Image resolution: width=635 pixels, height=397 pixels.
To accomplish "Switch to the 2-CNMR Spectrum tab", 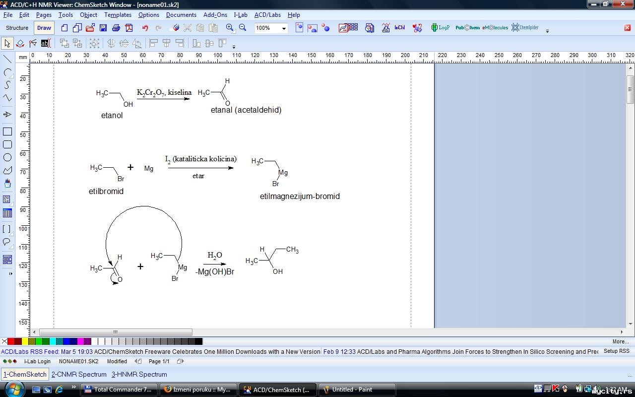I will click(x=79, y=374).
